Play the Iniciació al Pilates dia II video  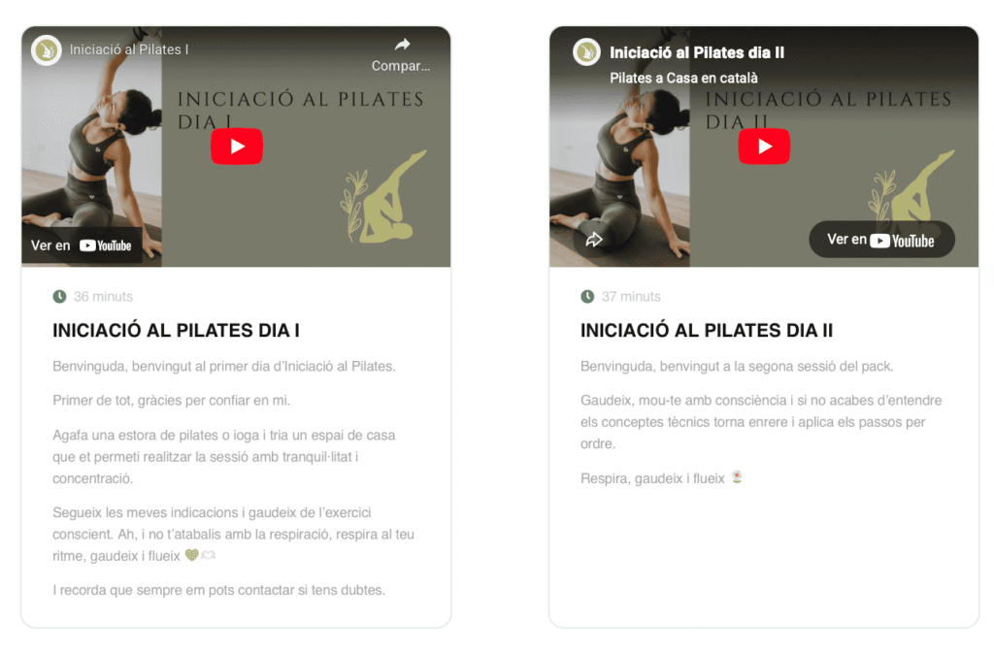tap(764, 147)
